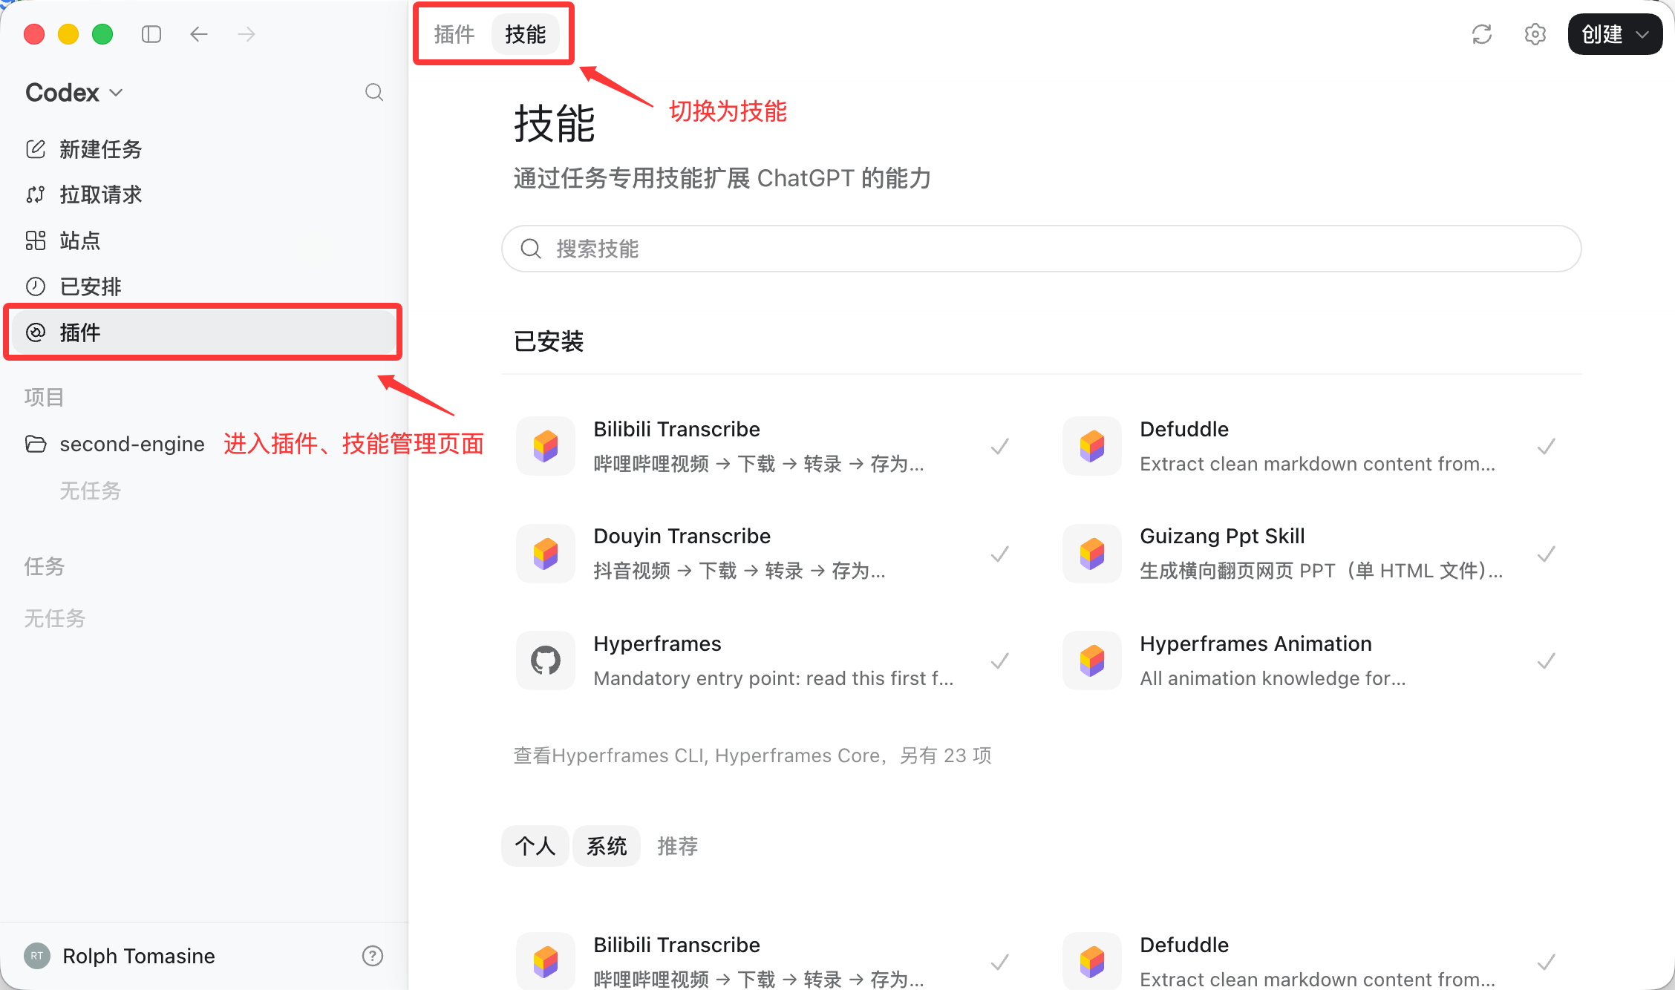Open 已安排 in the sidebar
The width and height of the screenshot is (1675, 990).
pos(203,286)
